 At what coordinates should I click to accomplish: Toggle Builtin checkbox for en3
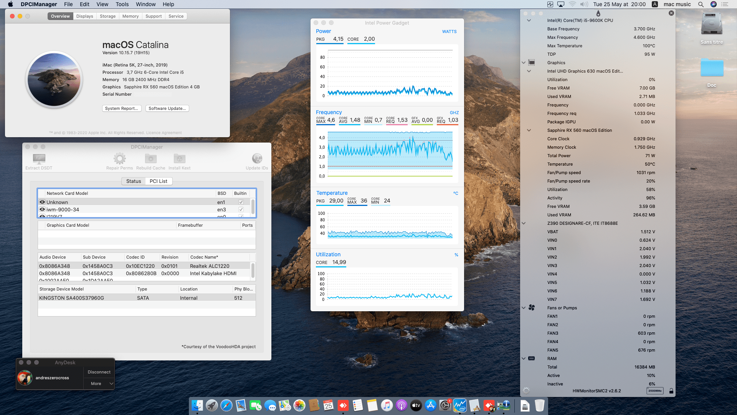[x=241, y=209]
